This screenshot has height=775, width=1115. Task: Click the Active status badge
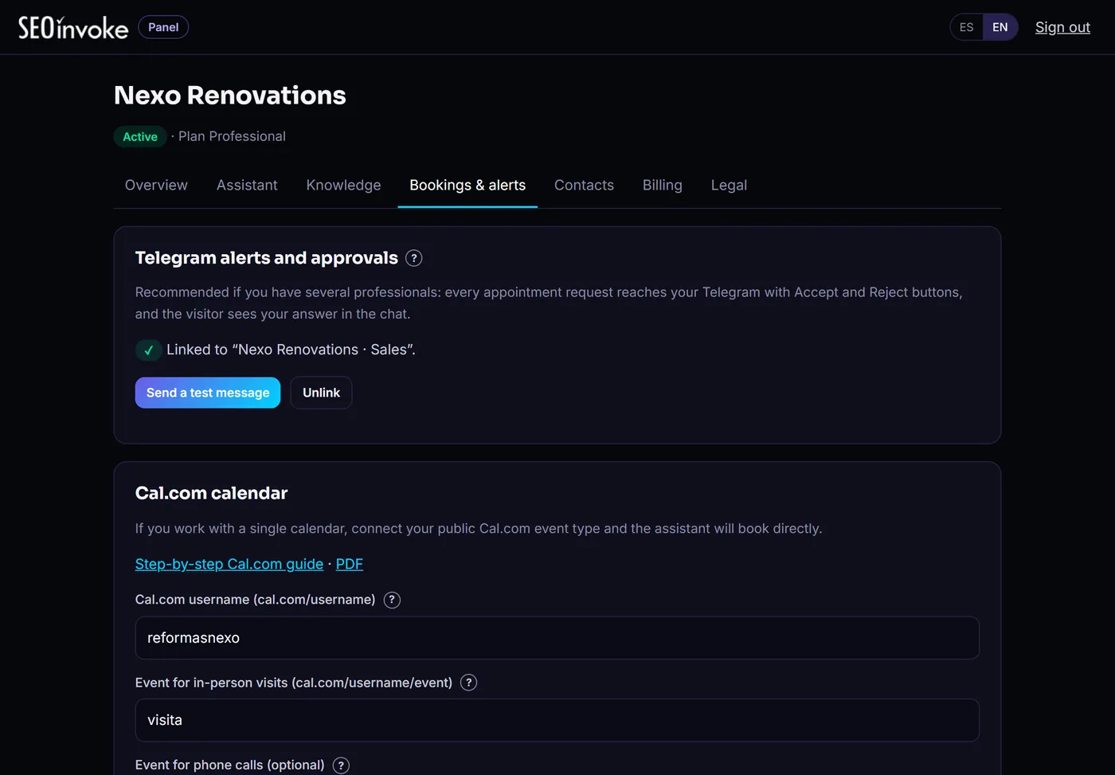tap(140, 137)
